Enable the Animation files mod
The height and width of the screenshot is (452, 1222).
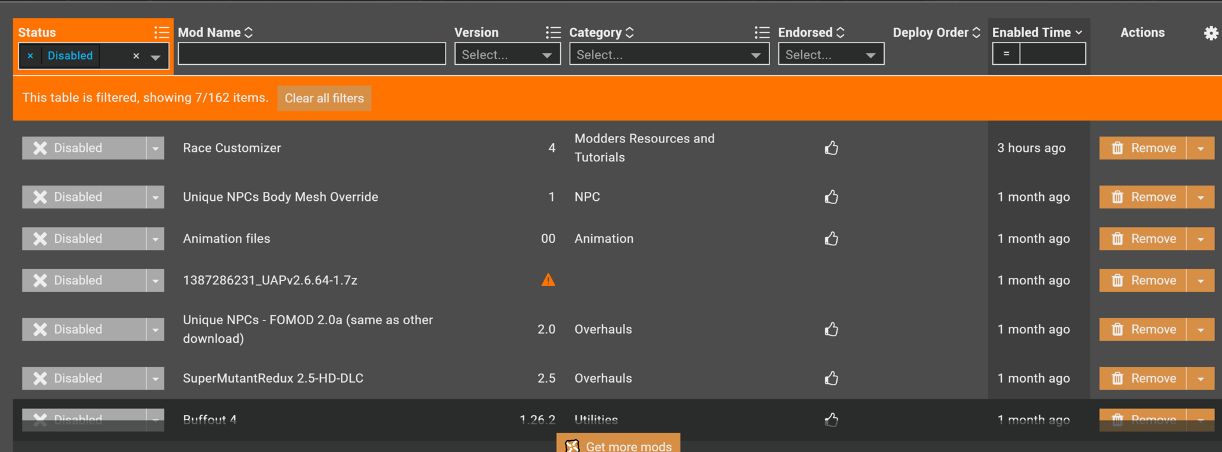click(84, 238)
